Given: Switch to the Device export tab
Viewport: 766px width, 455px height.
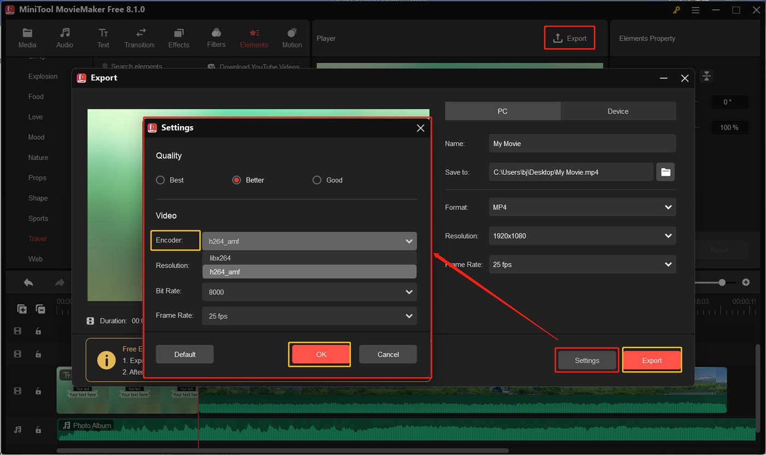Looking at the screenshot, I should click(618, 111).
